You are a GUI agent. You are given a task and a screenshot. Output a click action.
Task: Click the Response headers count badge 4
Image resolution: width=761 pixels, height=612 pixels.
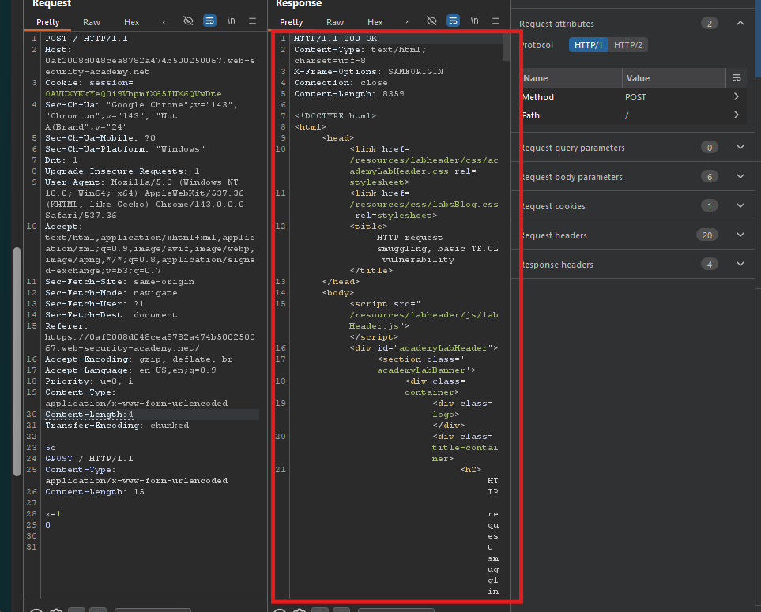point(710,265)
